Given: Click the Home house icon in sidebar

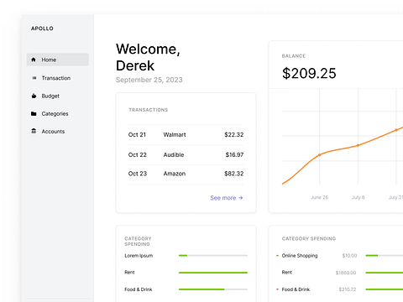Looking at the screenshot, I should (x=34, y=60).
